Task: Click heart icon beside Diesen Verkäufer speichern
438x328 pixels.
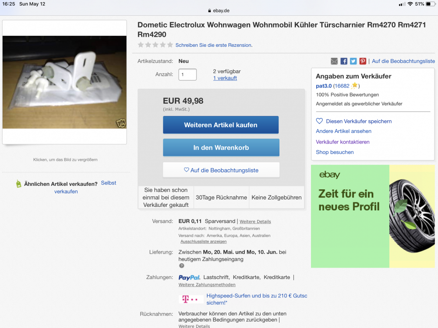Action: tap(319, 121)
